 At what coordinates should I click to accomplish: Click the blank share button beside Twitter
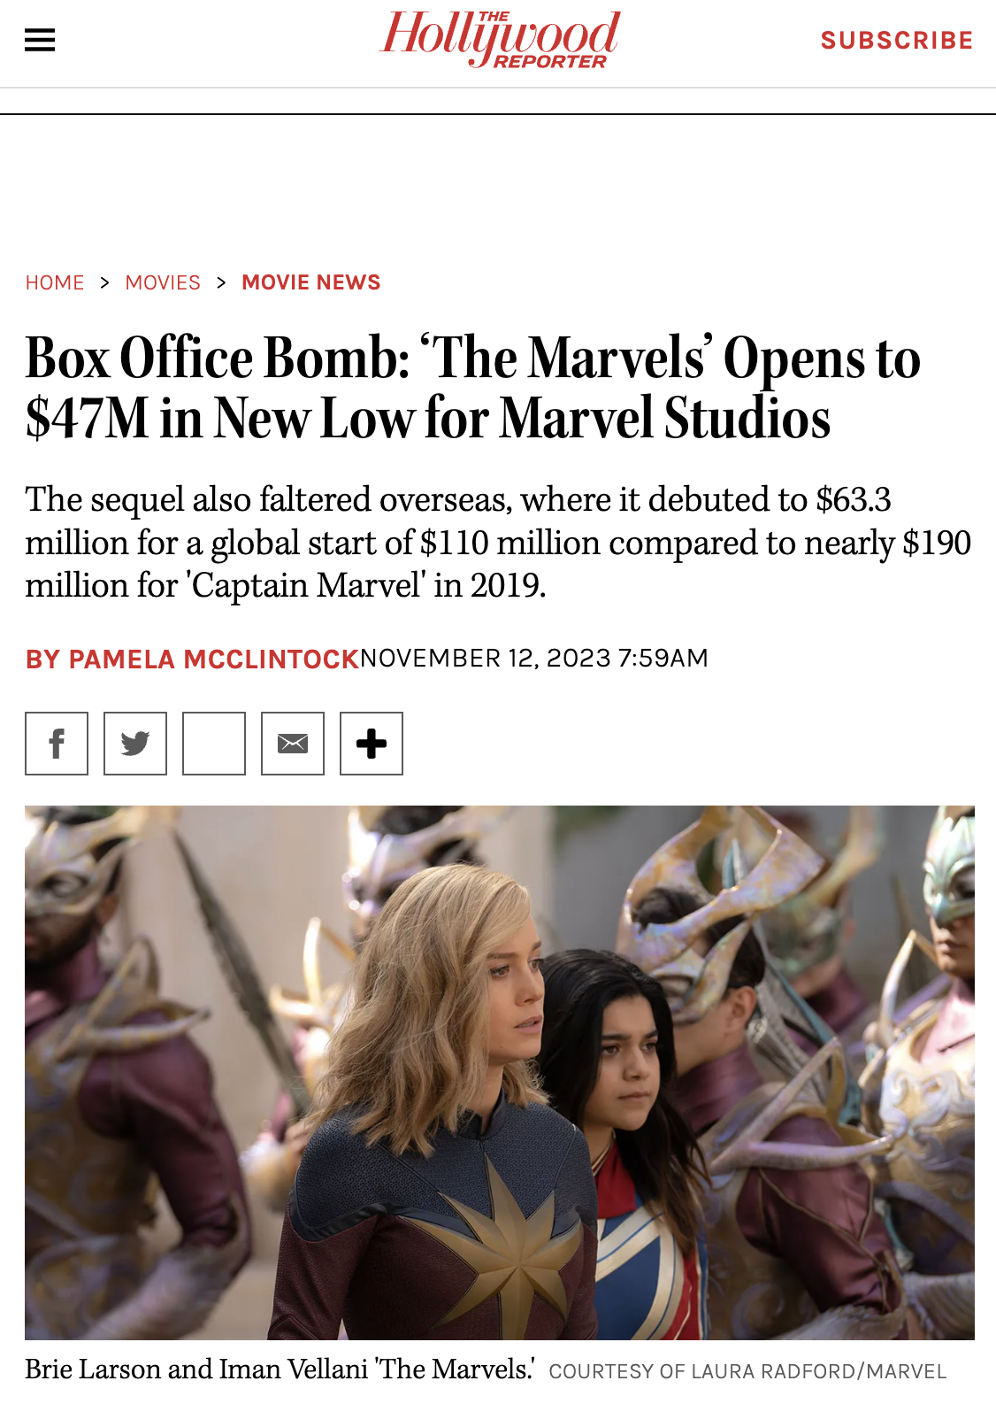point(214,744)
